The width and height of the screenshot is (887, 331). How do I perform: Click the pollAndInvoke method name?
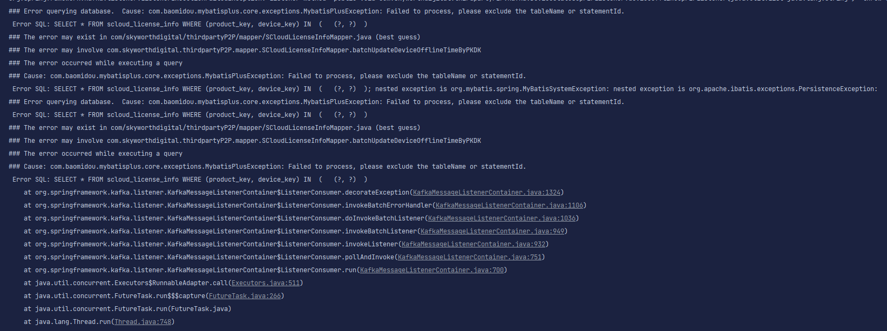click(x=370, y=257)
